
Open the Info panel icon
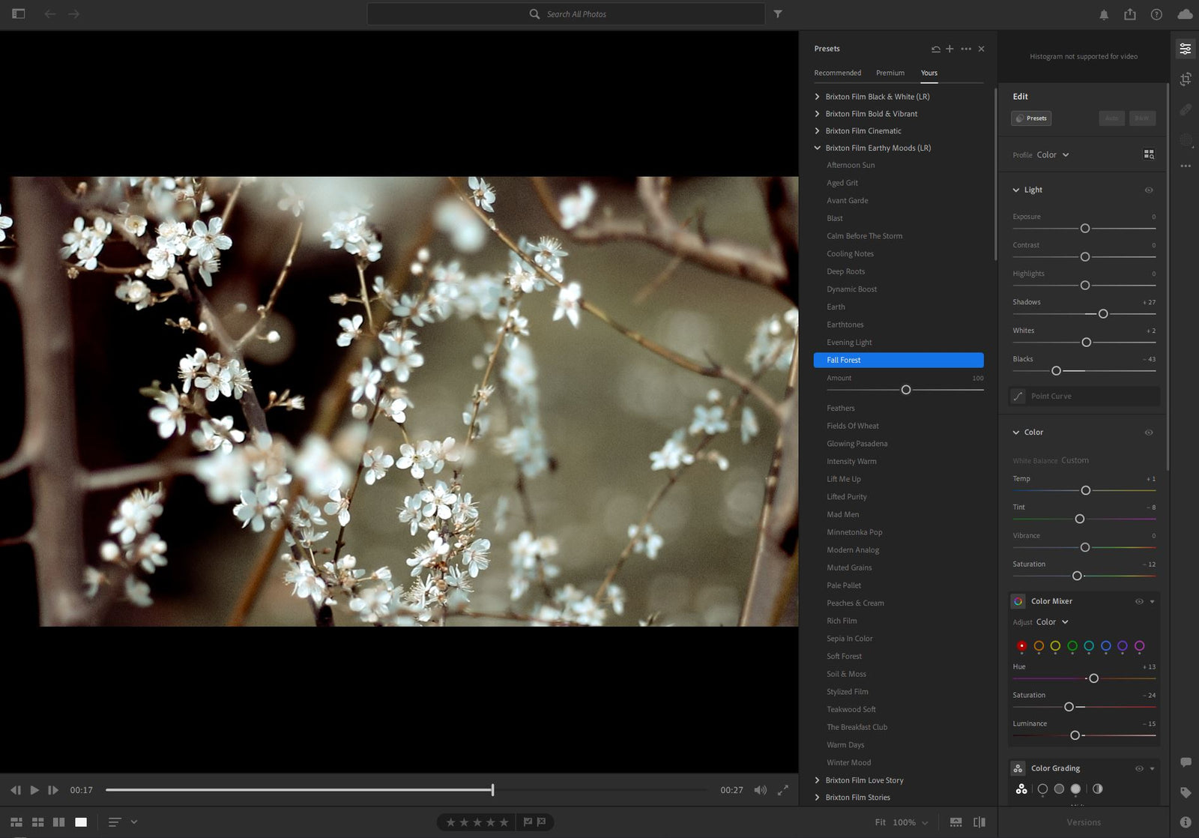1186,822
